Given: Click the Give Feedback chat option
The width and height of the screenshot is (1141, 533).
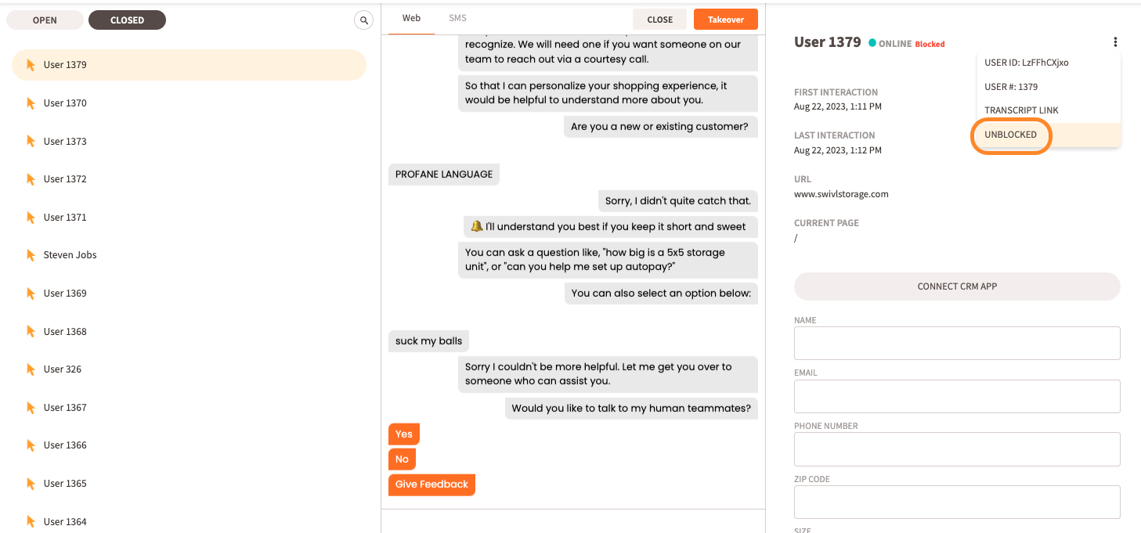Looking at the screenshot, I should pyautogui.click(x=431, y=484).
